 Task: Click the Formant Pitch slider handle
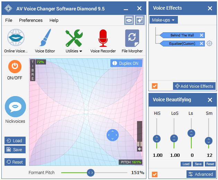91,172
